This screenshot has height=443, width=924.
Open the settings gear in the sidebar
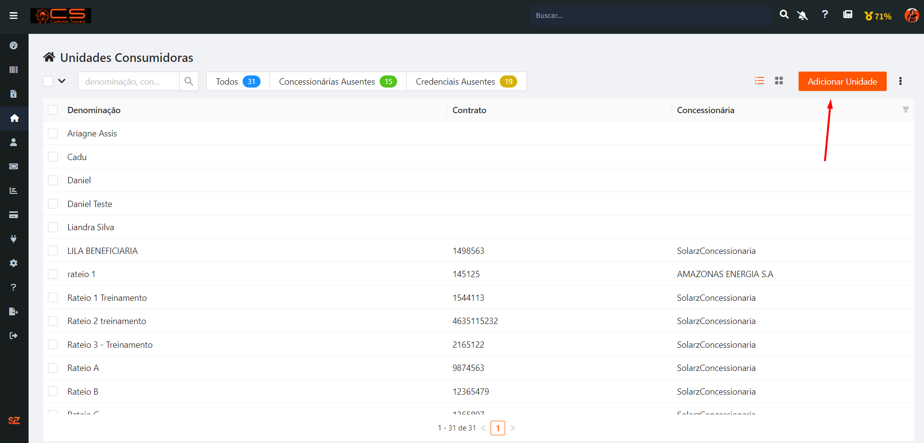click(x=14, y=263)
